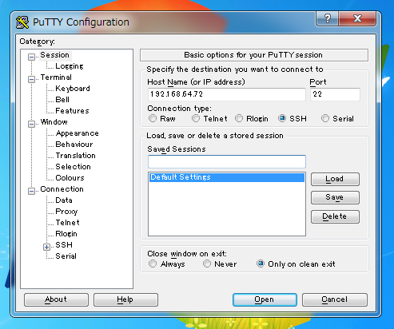This screenshot has width=394, height=329.
Task: Expand the SSH tree node
Action: point(46,247)
